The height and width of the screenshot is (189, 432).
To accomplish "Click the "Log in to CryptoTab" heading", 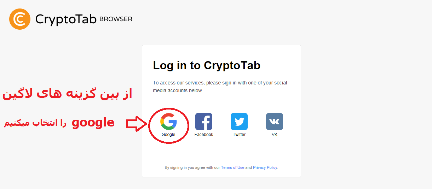I will tap(207, 65).
